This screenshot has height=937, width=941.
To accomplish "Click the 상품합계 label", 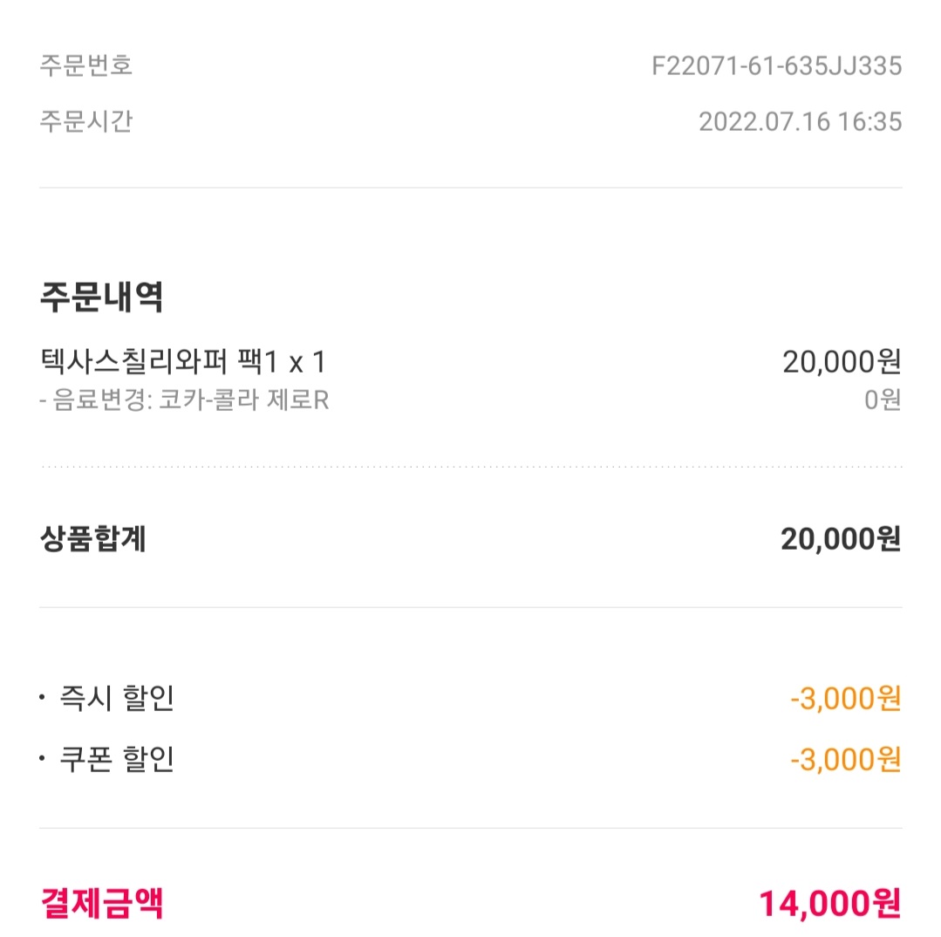I will coord(92,539).
